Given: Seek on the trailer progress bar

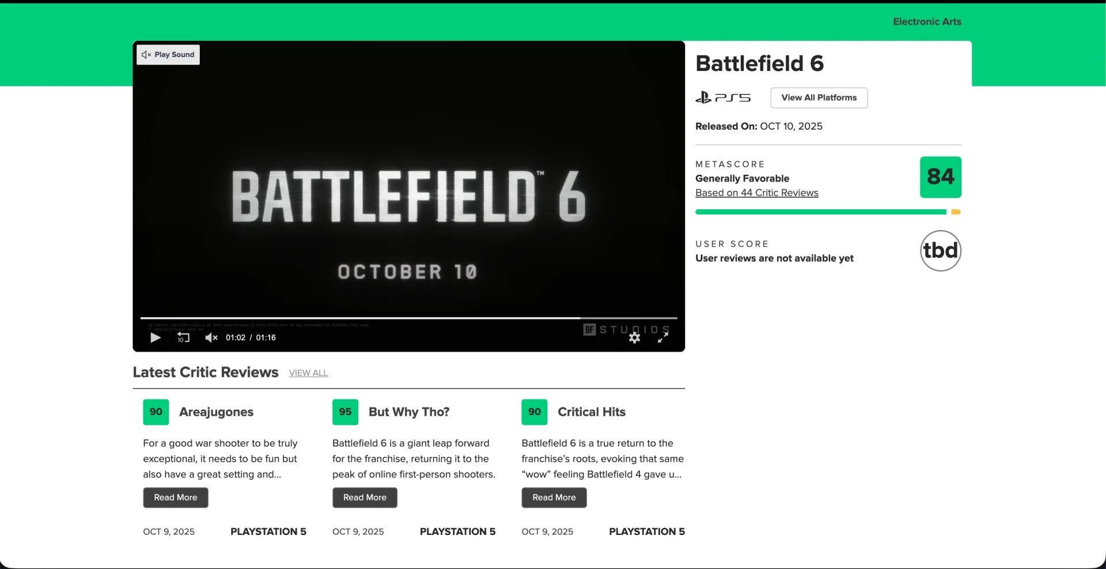Looking at the screenshot, I should pyautogui.click(x=408, y=318).
